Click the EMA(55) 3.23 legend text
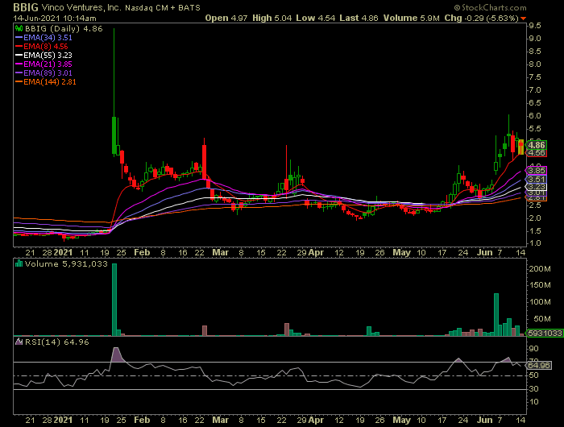The image size is (564, 427). pos(48,55)
